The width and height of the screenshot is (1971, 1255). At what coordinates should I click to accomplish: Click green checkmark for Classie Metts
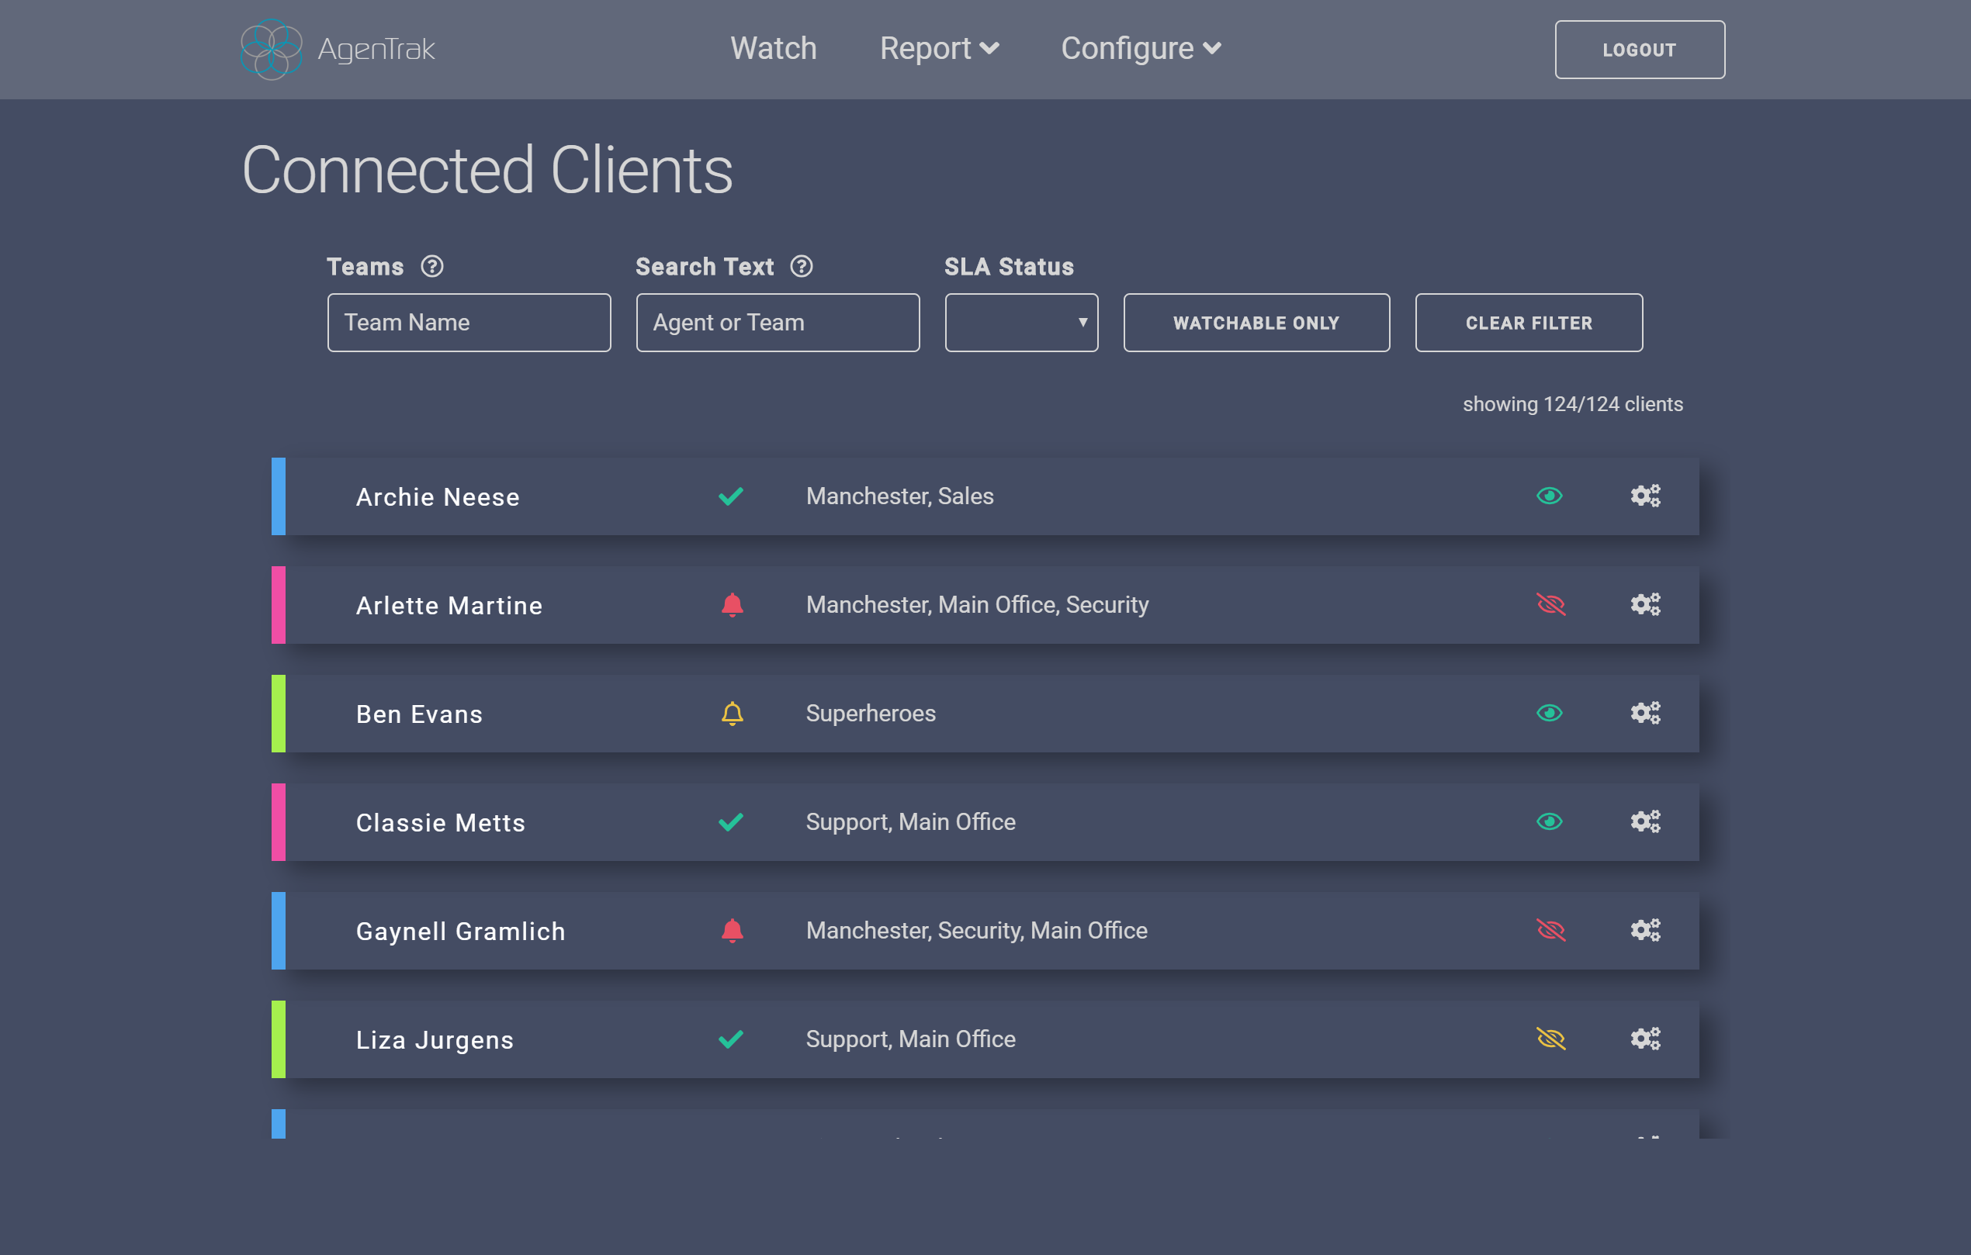point(730,821)
